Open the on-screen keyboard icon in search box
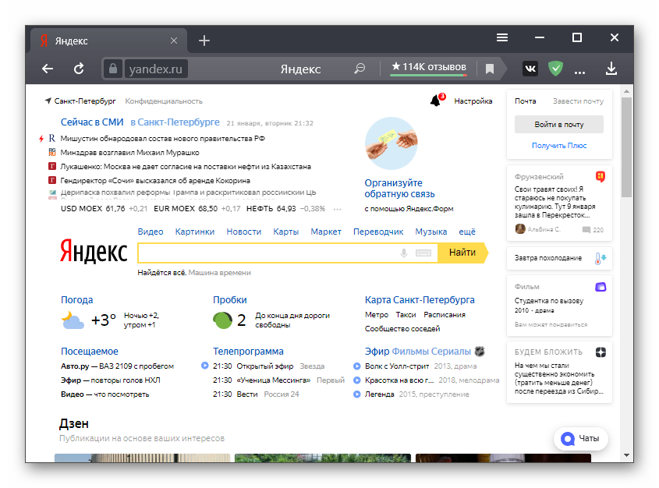The width and height of the screenshot is (659, 488). coord(423,253)
